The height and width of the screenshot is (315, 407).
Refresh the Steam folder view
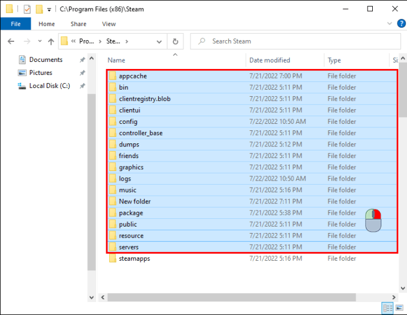click(175, 41)
